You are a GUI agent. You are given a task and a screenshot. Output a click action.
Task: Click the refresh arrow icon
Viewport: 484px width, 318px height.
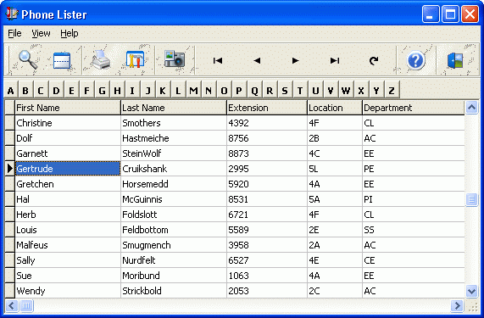pos(374,60)
